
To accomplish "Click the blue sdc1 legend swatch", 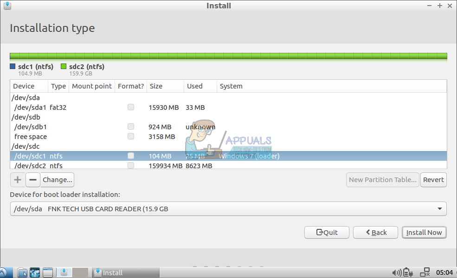I will 13,66.
